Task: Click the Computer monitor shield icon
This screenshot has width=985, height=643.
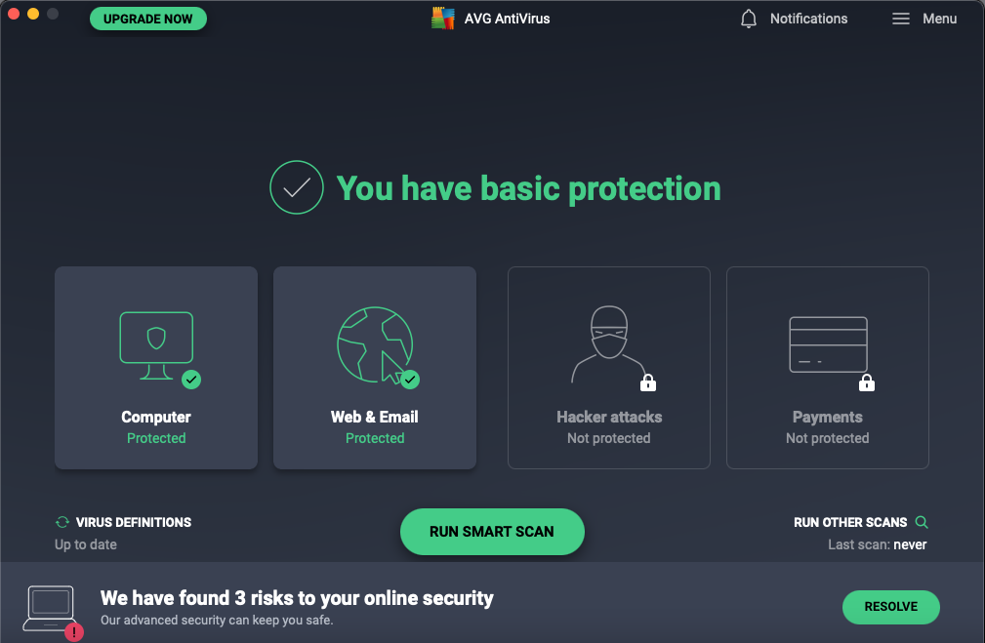Action: (x=156, y=345)
